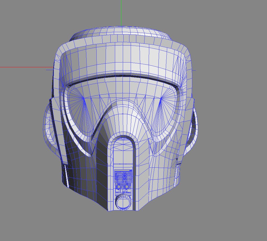Select the helmet's top dome cap
The image size is (267, 241).
pos(121,33)
